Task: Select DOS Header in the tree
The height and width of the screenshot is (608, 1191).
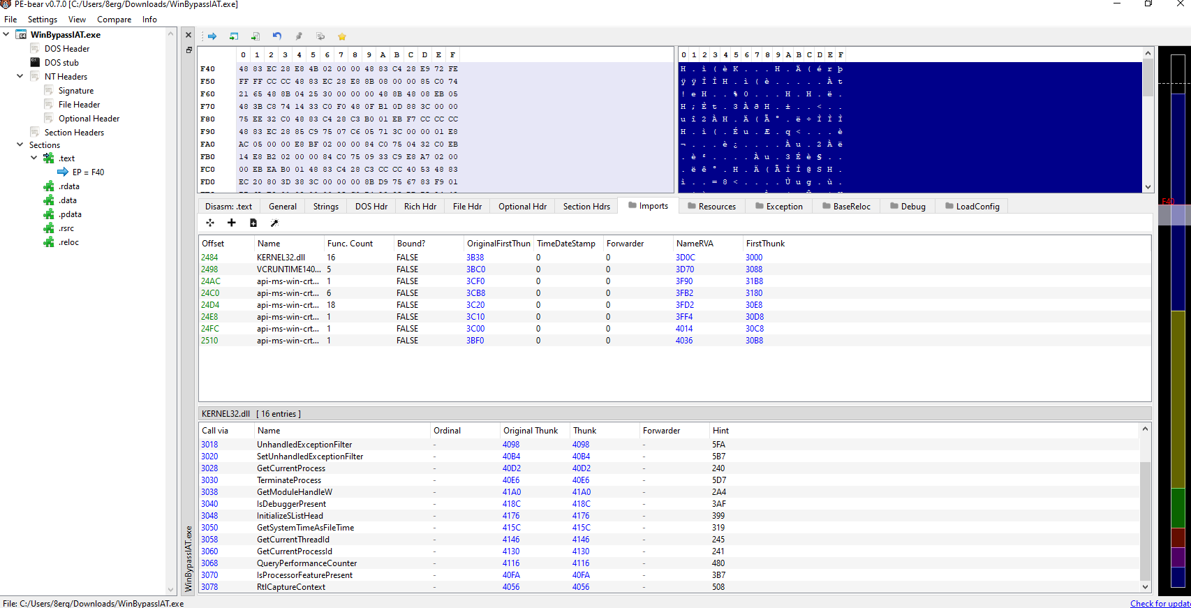Action: click(67, 49)
